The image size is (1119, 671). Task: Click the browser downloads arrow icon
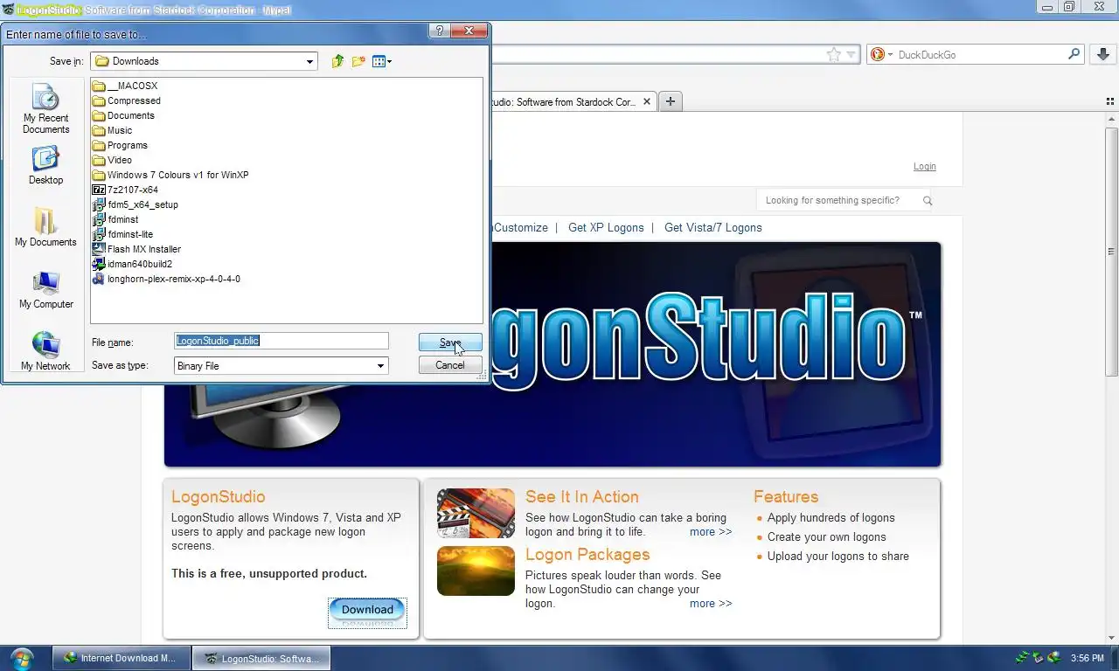coord(1102,54)
